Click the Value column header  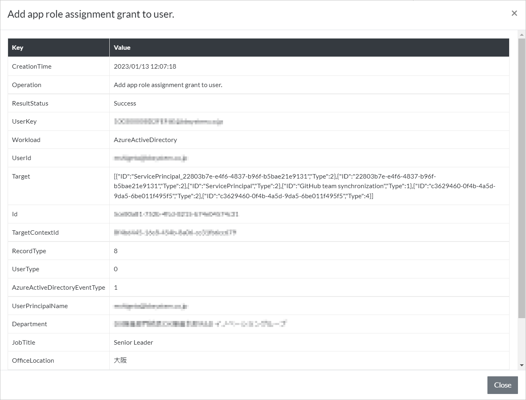click(122, 48)
